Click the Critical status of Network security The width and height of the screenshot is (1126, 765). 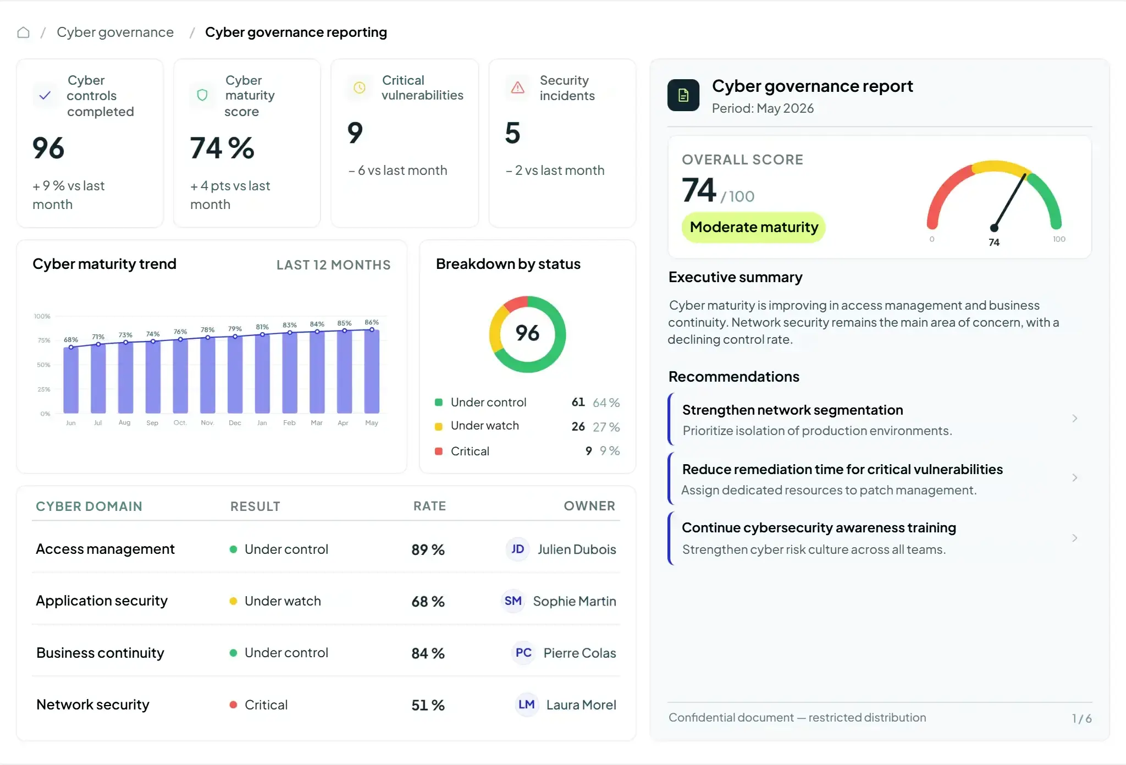(x=258, y=705)
